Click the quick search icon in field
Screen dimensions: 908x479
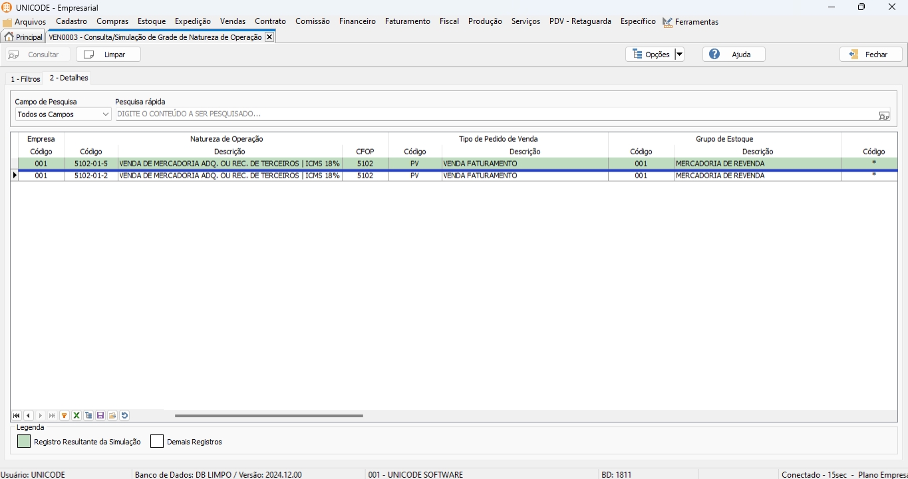pos(883,115)
